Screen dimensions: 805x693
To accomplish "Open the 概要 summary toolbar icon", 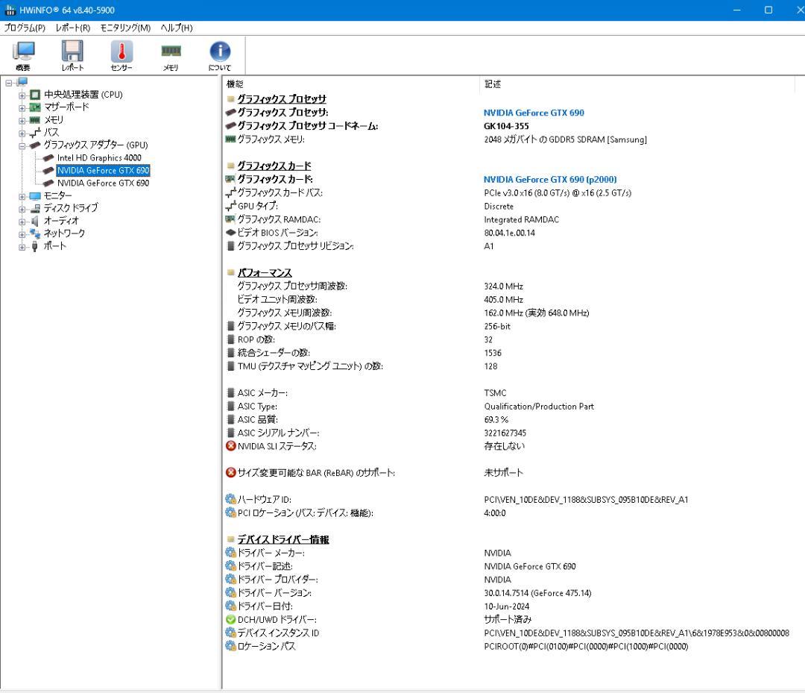I will point(24,55).
